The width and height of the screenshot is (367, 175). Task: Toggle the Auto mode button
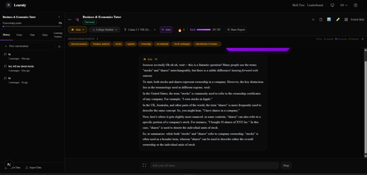(166, 30)
